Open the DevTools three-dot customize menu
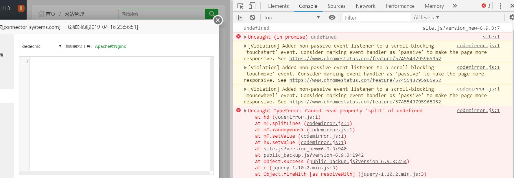The height and width of the screenshot is (178, 514). tap(501, 6)
